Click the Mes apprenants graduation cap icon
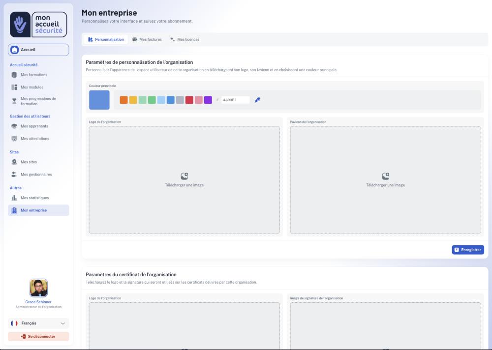 (14, 126)
